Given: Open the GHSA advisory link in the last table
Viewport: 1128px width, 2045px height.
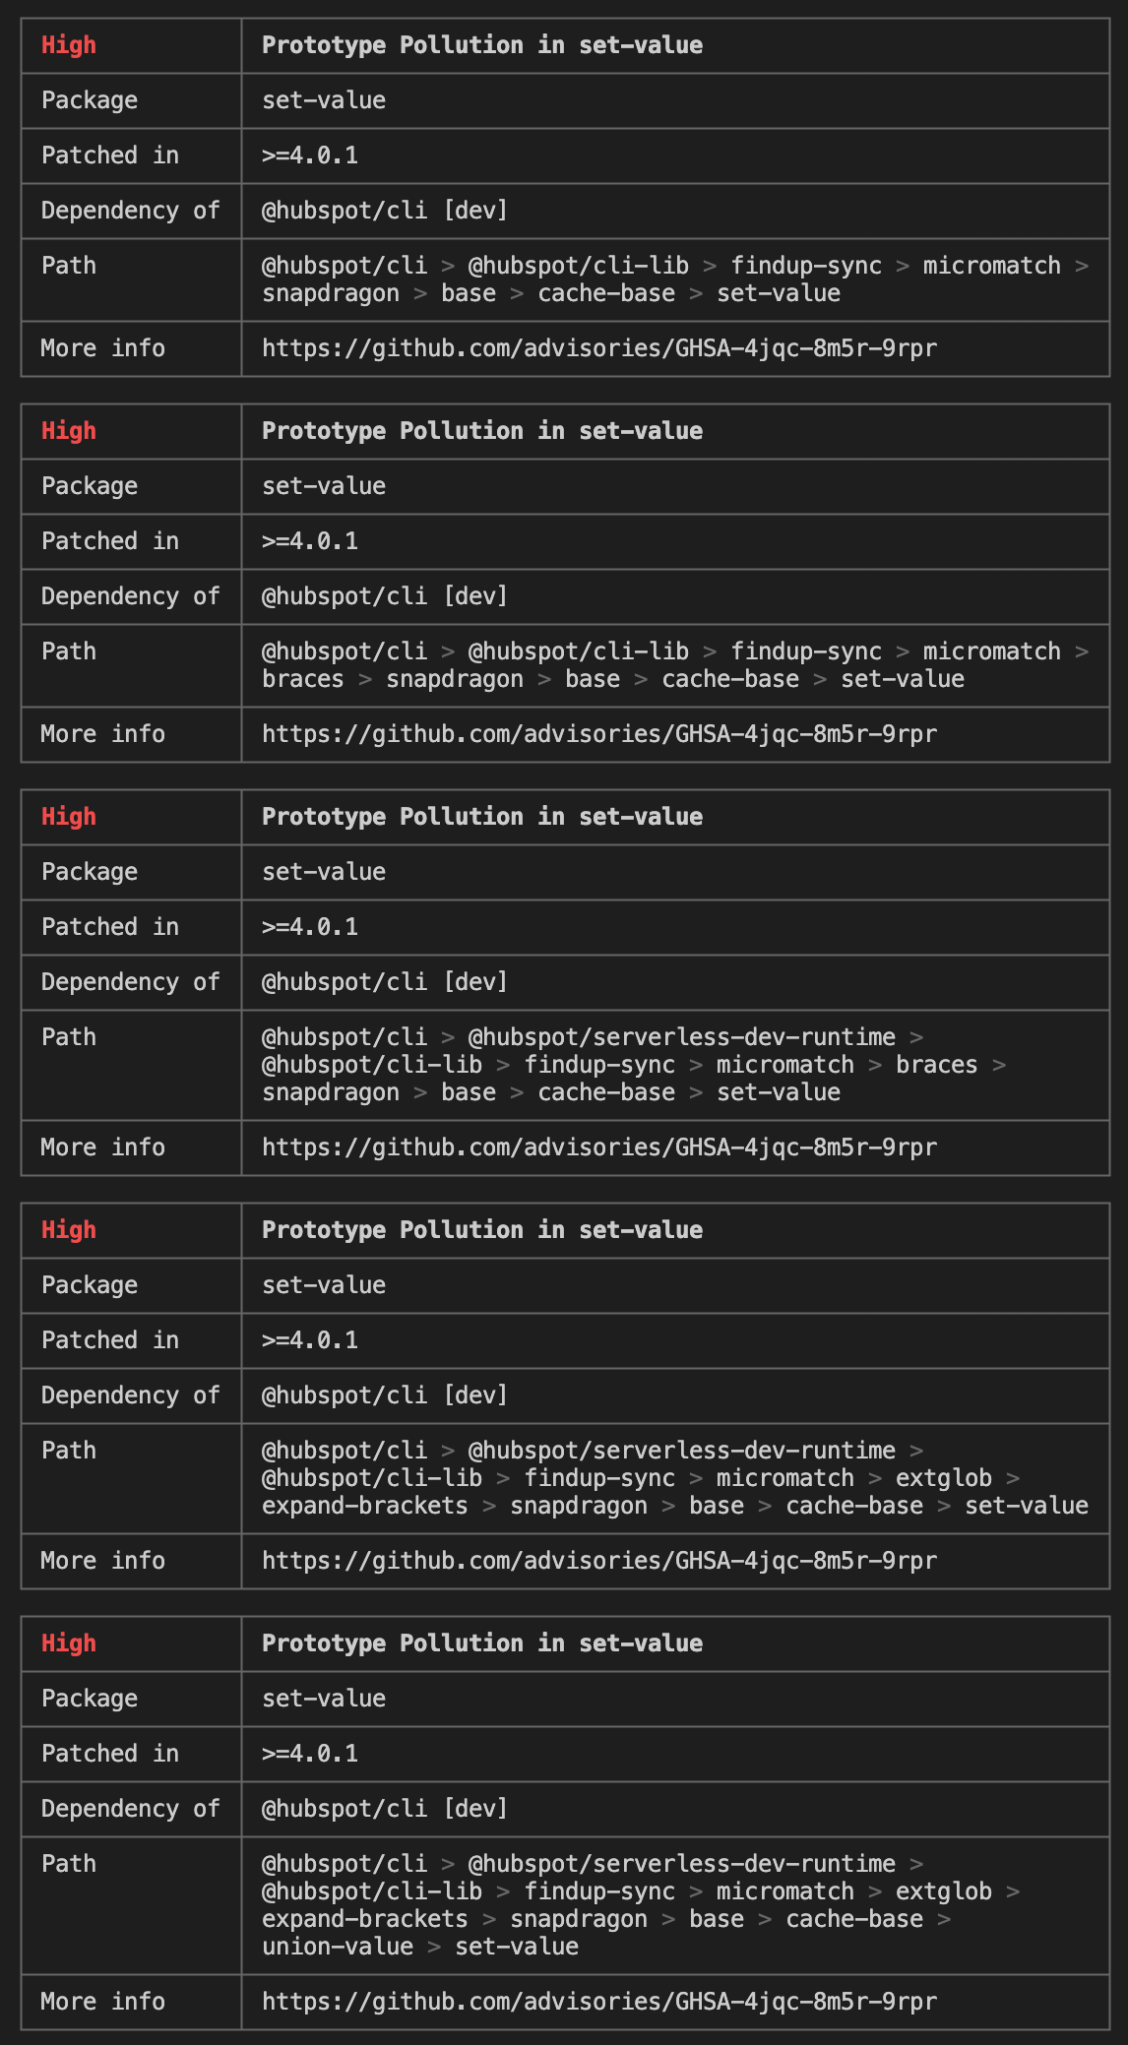Looking at the screenshot, I should [x=599, y=2002].
